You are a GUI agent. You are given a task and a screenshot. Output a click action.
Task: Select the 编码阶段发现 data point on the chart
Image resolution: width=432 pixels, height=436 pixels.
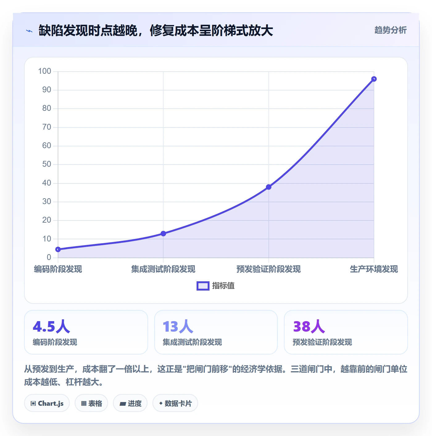58,249
